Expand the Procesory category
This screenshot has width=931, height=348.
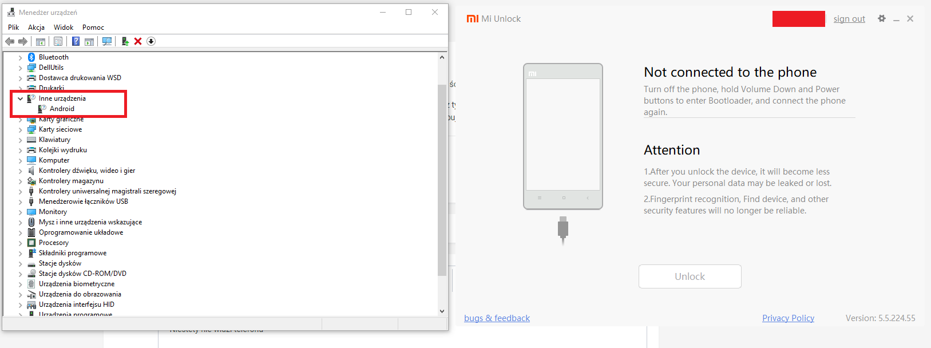point(21,243)
